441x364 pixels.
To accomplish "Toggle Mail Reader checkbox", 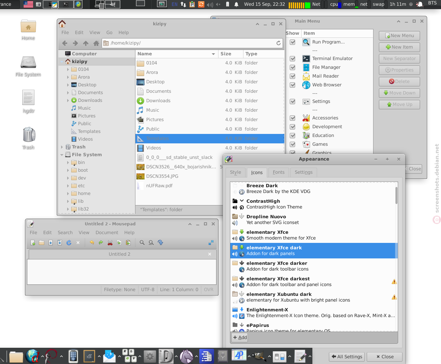I will pos(293,76).
